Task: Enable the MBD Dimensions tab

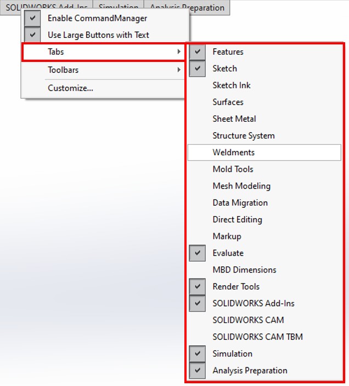Action: (244, 270)
